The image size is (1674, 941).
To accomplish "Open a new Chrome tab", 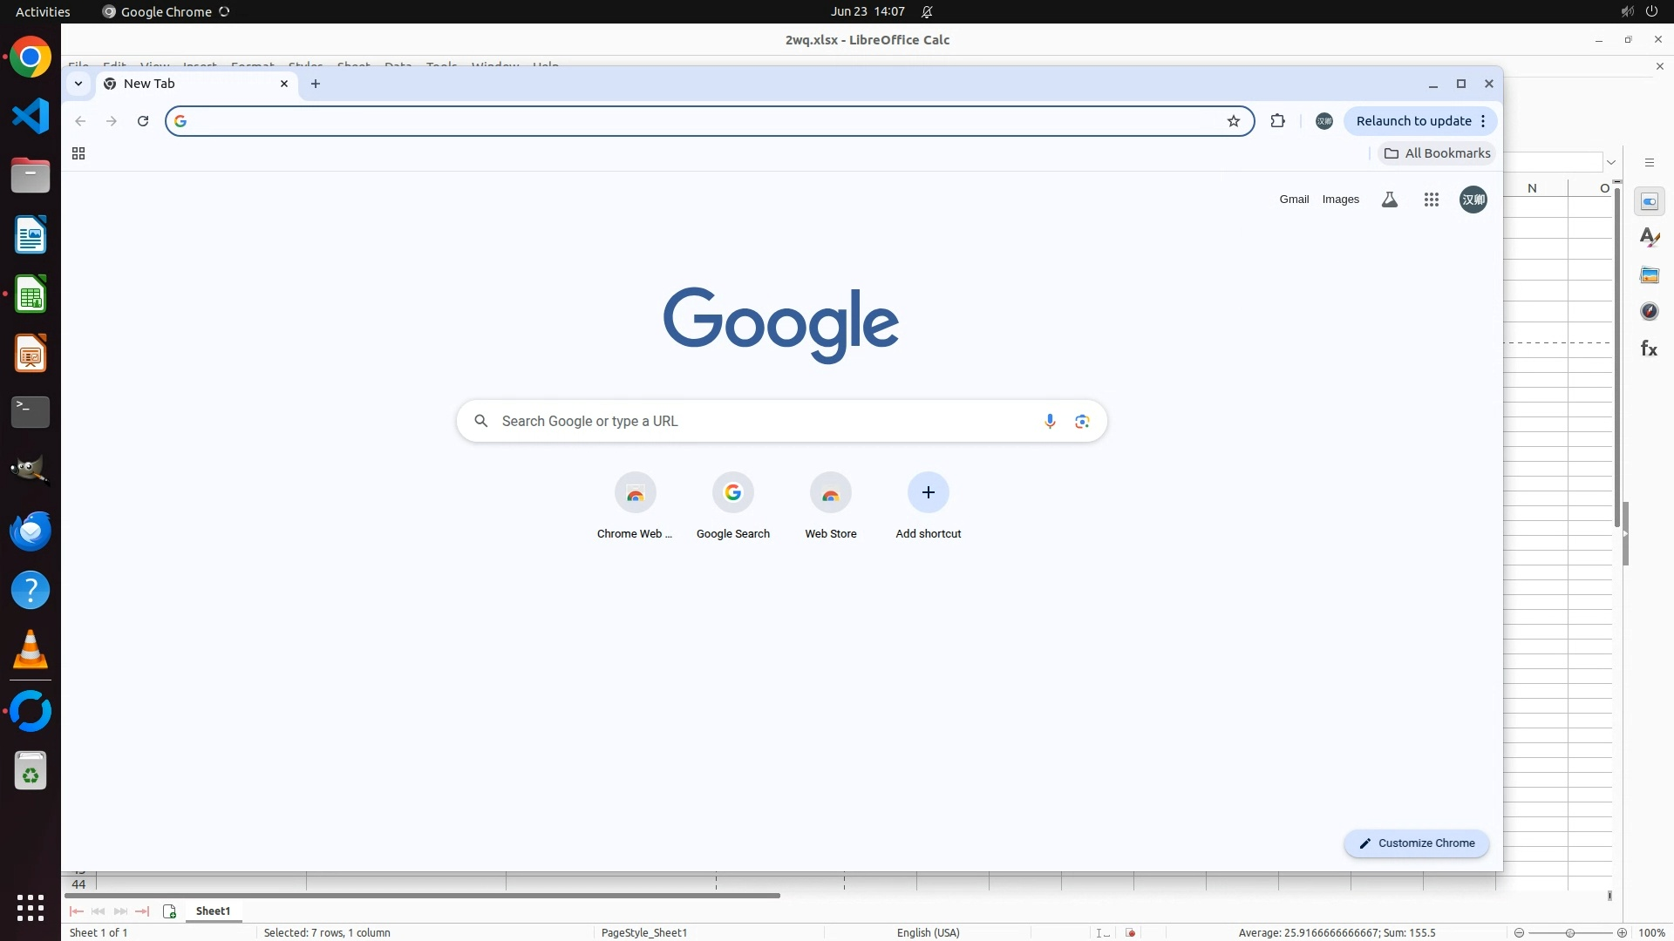I will pyautogui.click(x=316, y=84).
